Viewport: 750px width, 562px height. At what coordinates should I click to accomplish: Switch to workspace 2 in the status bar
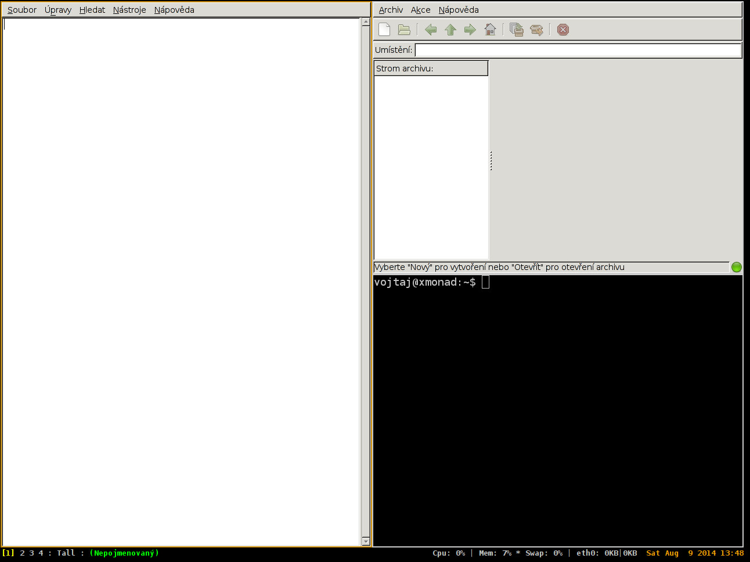pyautogui.click(x=23, y=553)
